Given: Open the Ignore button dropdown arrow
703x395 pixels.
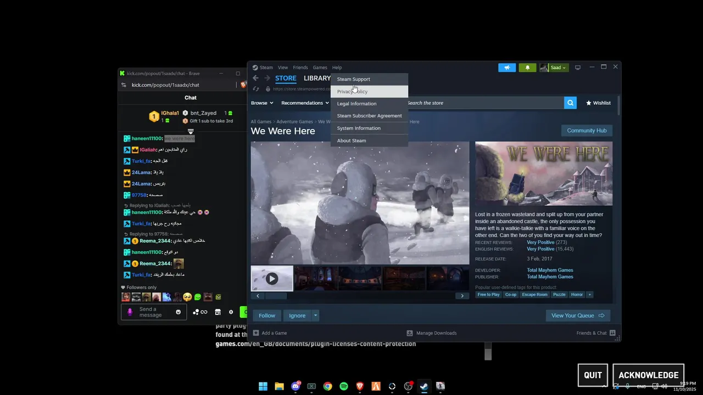Looking at the screenshot, I should click(x=315, y=315).
